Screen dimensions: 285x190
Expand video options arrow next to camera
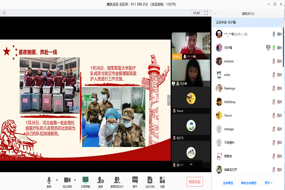pos(76,179)
